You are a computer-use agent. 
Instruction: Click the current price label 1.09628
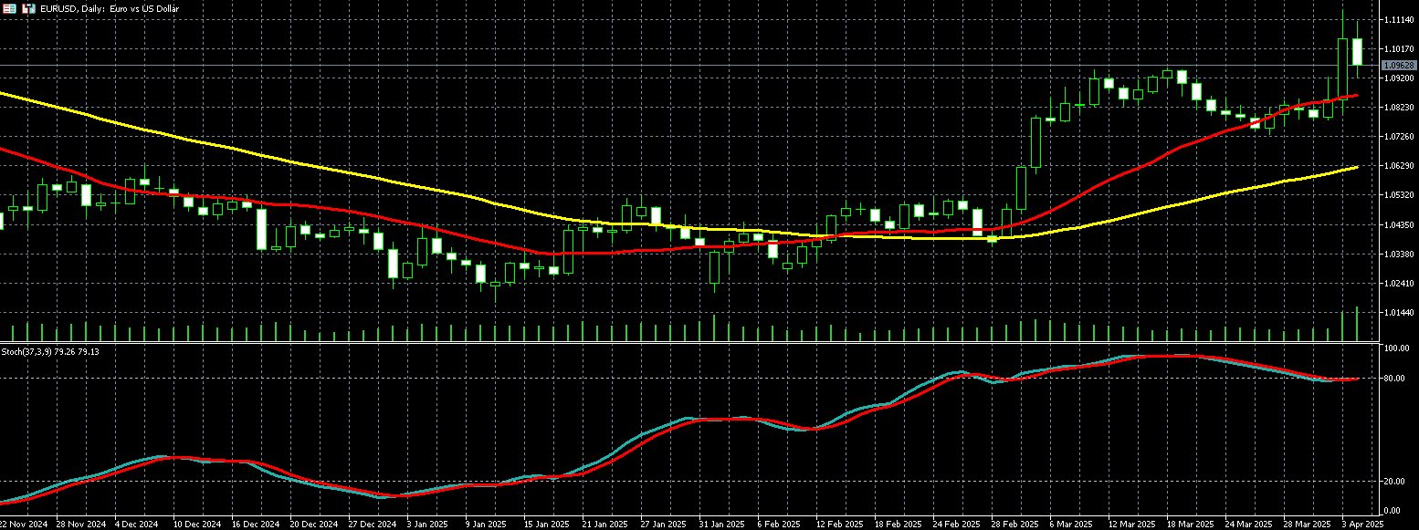click(1397, 66)
